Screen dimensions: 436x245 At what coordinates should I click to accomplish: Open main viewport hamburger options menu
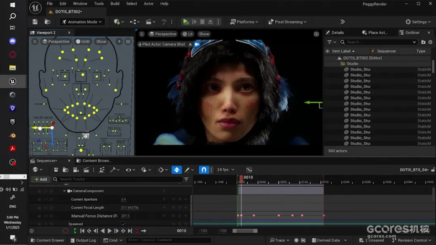[142, 34]
